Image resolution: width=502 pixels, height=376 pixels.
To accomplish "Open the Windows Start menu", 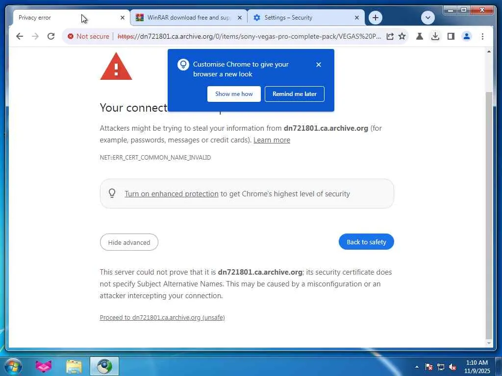I will pos(13,366).
